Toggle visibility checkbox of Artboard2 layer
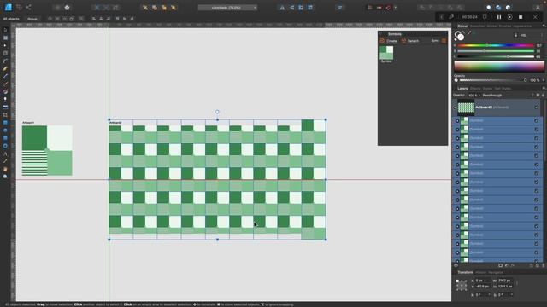The width and height of the screenshot is (547, 307). coord(537,107)
